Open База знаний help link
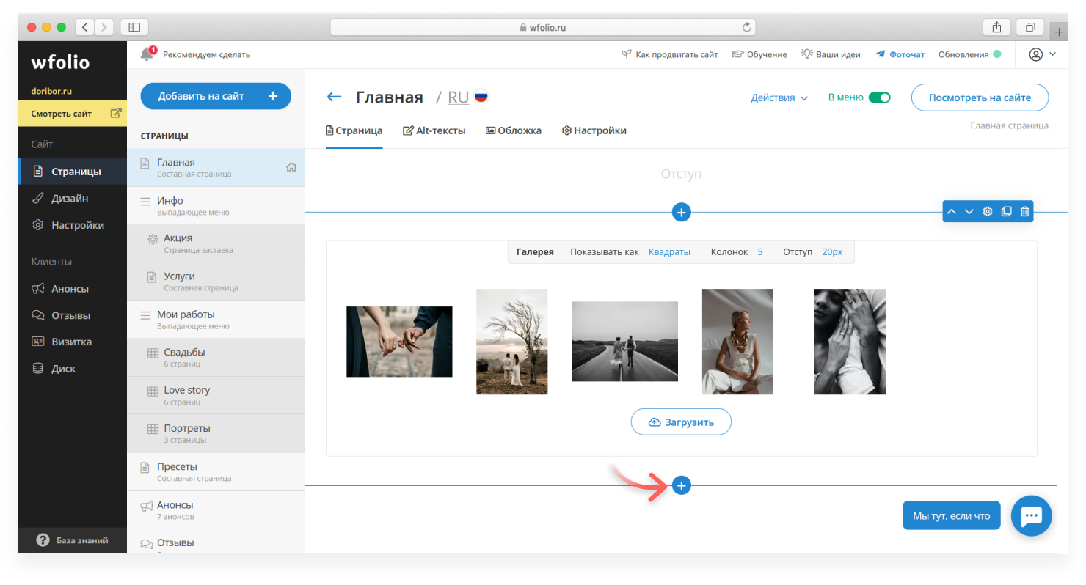The height and width of the screenshot is (585, 1086). pos(72,540)
